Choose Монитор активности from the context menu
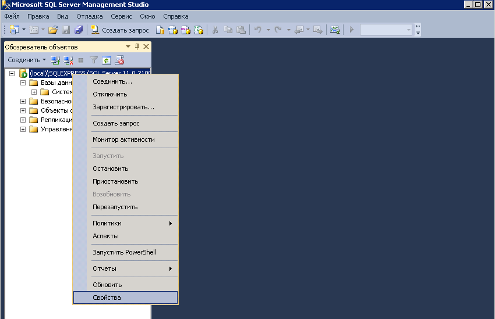495x319 pixels. 126,139
